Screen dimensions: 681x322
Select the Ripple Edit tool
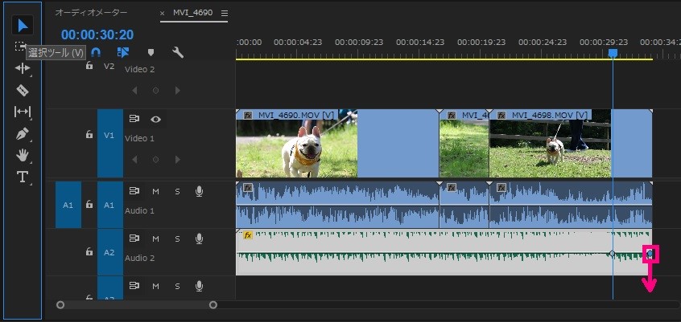click(23, 68)
